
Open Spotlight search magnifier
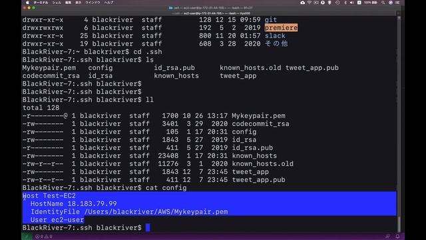tap(383, 3)
